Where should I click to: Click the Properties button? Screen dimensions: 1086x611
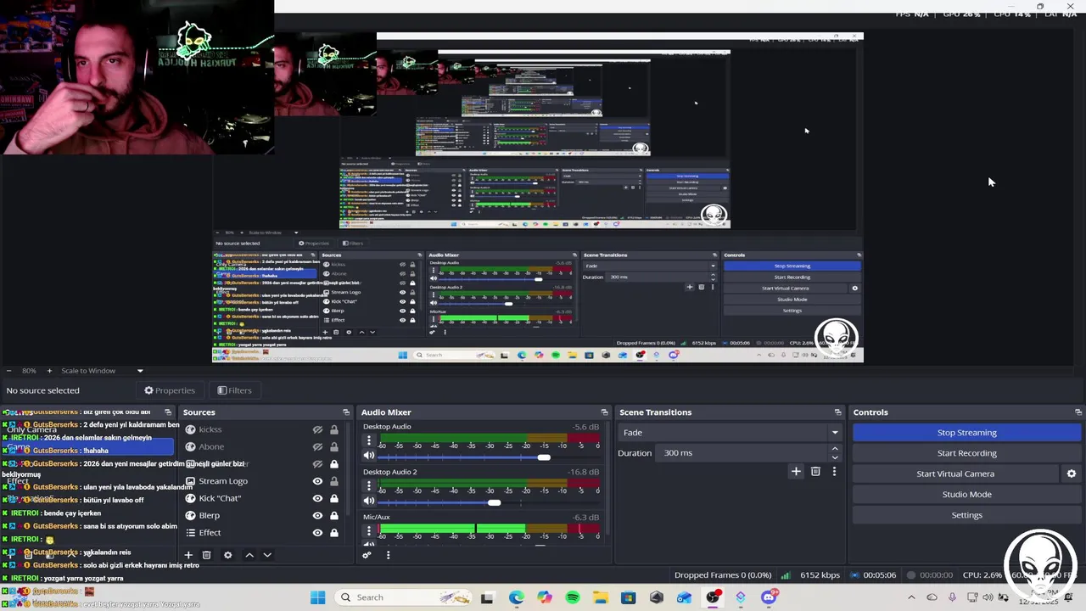[170, 390]
